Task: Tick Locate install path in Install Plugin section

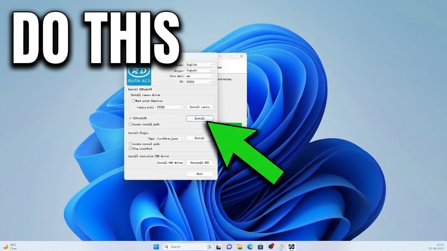Action: [x=130, y=144]
